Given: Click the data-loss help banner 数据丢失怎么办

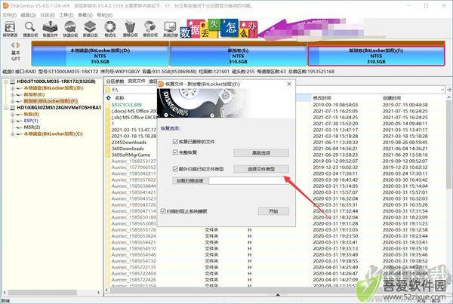Looking at the screenshot, I should (218, 29).
